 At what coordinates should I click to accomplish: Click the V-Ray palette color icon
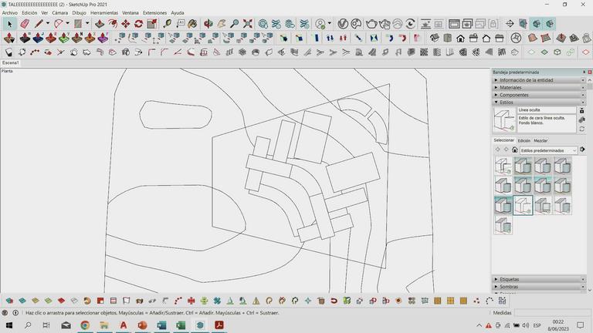click(x=356, y=24)
